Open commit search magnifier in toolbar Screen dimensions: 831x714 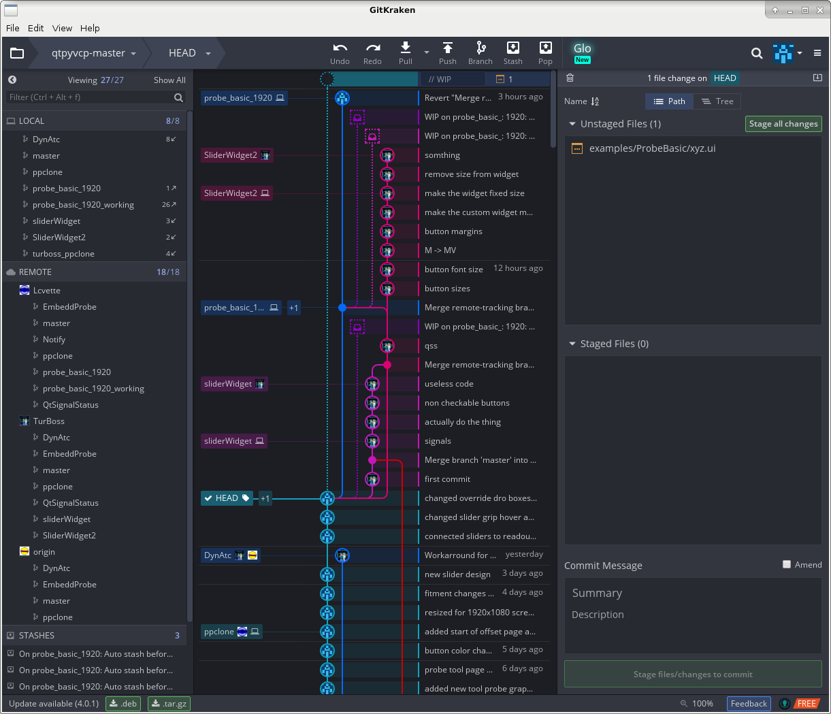point(757,53)
